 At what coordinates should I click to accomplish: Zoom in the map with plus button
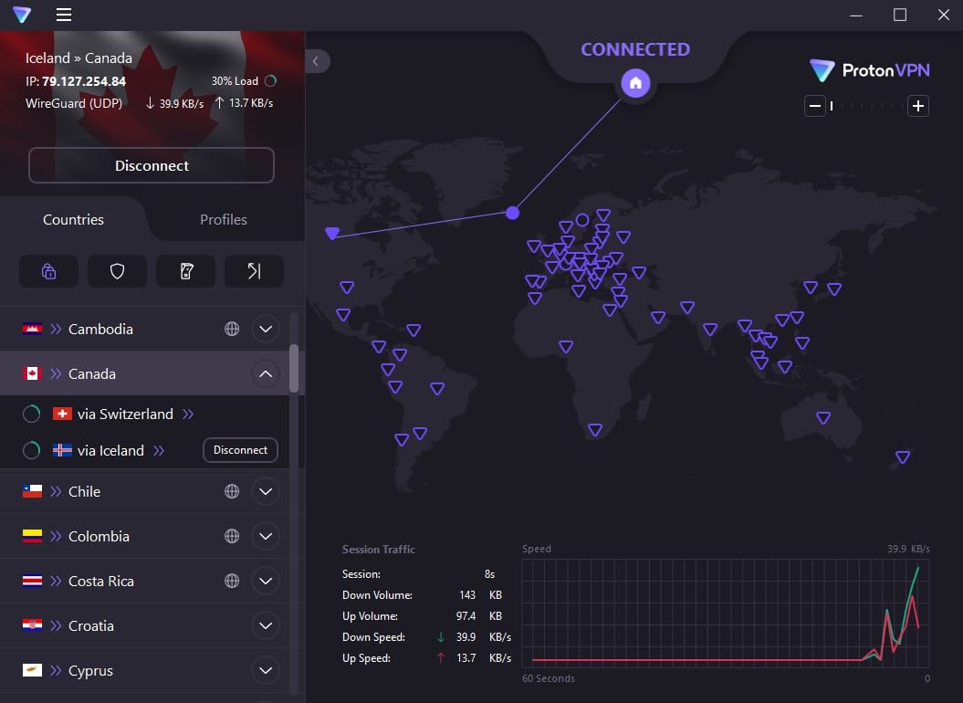(918, 106)
